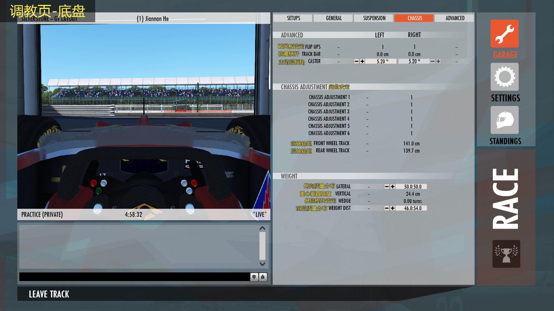
Task: Click the Flip Ups label
Action: click(313, 47)
